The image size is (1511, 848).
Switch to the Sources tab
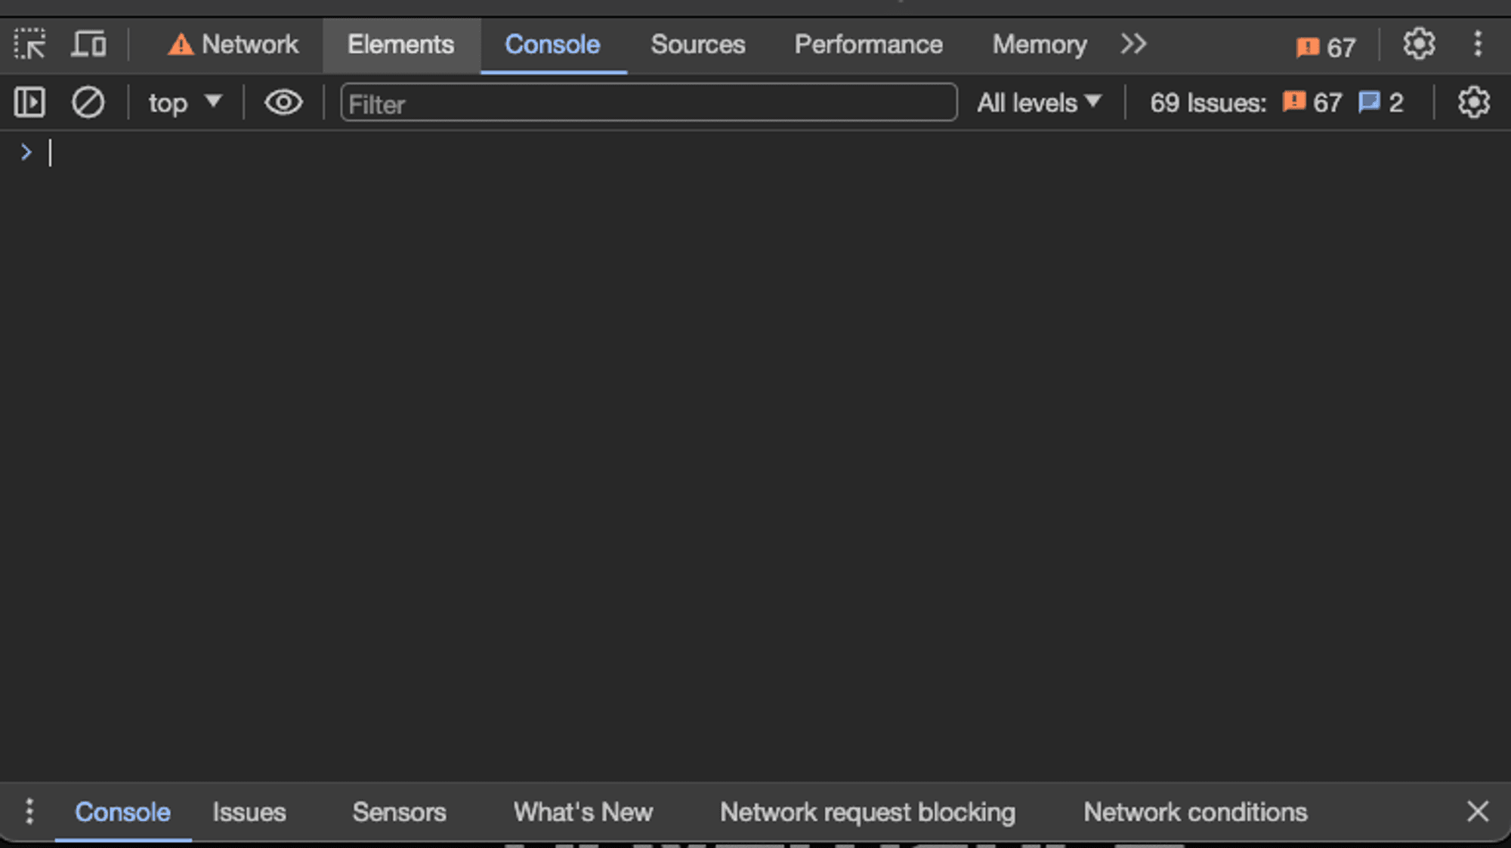[x=697, y=45]
